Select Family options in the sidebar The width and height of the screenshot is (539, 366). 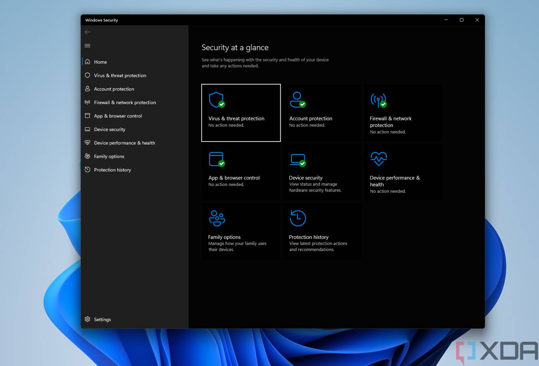[x=109, y=156]
